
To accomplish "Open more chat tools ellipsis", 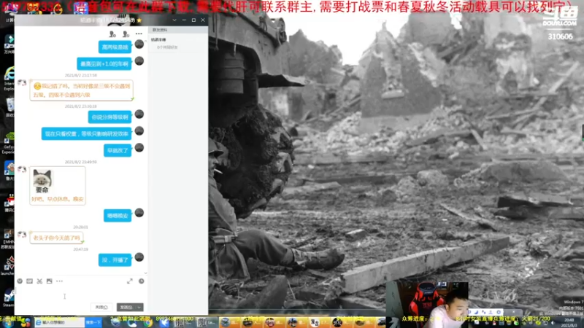I will 59,281.
